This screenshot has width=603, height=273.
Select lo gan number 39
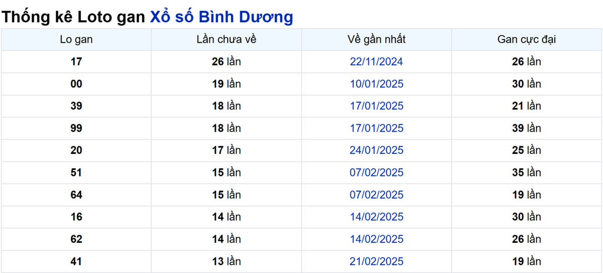click(x=76, y=106)
